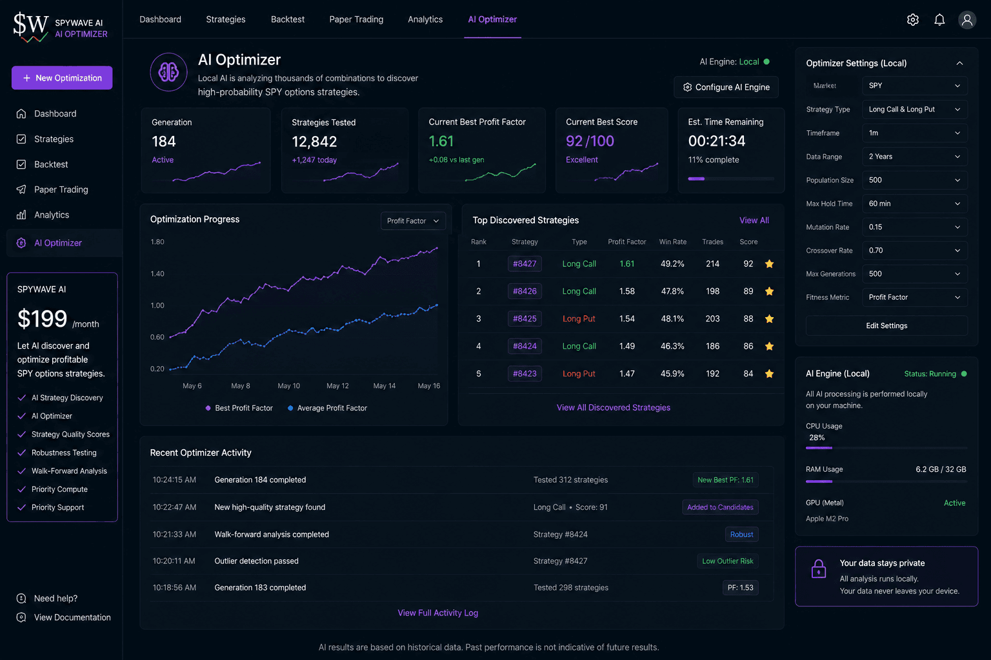Click checkmark next to AI Strategy Discovery
Image resolution: width=991 pixels, height=660 pixels.
coord(22,398)
